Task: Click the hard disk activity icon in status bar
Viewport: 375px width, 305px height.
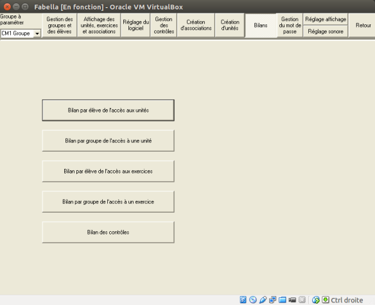Action: click(243, 300)
